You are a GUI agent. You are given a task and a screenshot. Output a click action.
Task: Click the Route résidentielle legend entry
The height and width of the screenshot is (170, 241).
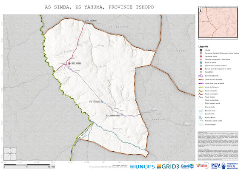208,100
